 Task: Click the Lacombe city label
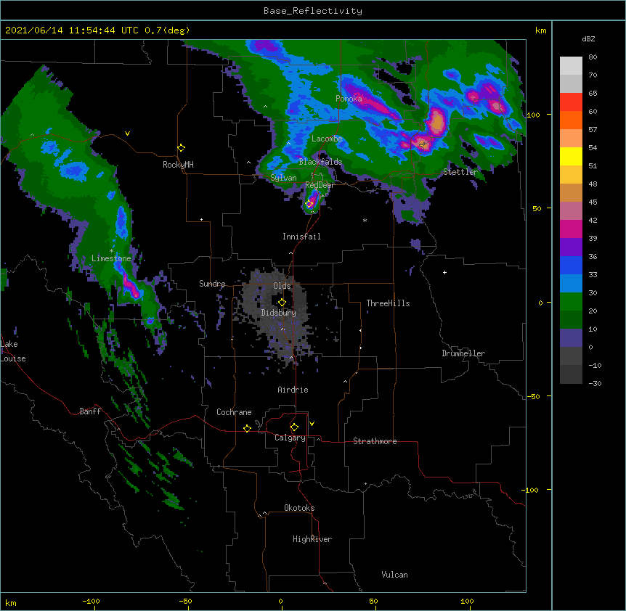click(327, 139)
